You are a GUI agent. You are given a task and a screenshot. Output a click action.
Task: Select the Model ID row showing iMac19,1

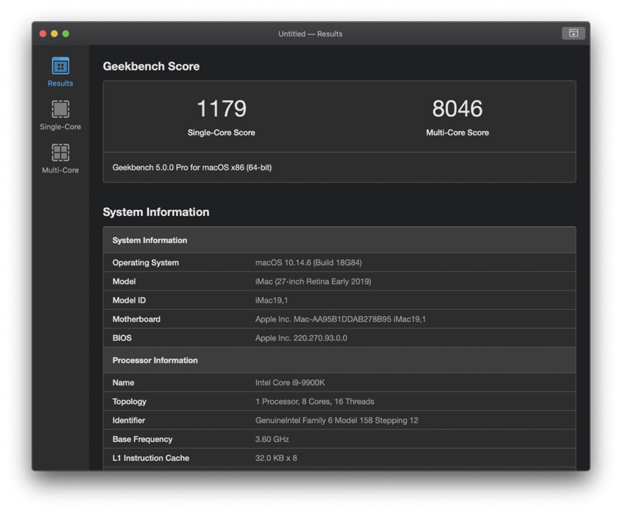coord(340,300)
